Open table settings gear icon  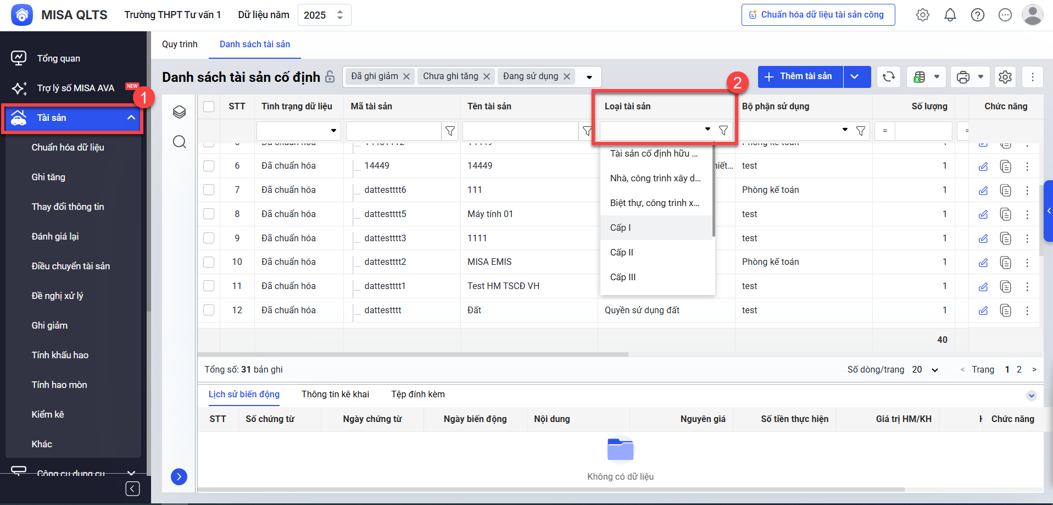point(1005,77)
